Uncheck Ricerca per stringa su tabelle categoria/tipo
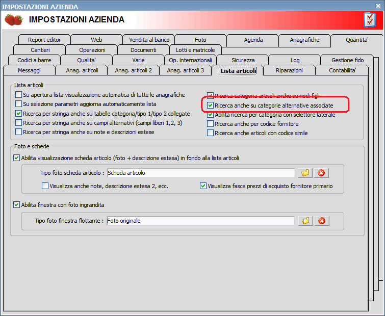 coord(18,114)
